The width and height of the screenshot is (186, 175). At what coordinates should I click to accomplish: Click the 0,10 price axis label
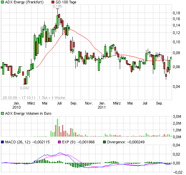(x=176, y=42)
